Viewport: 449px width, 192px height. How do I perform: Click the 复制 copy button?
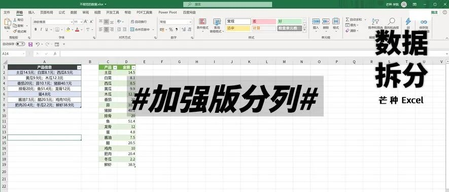tap(18, 25)
